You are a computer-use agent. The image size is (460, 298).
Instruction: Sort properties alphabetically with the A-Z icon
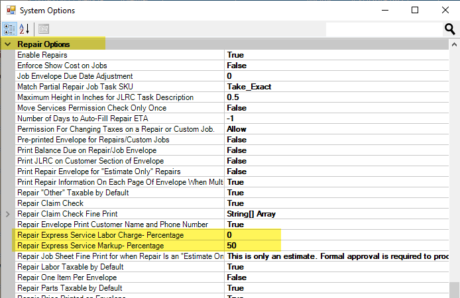pos(26,29)
